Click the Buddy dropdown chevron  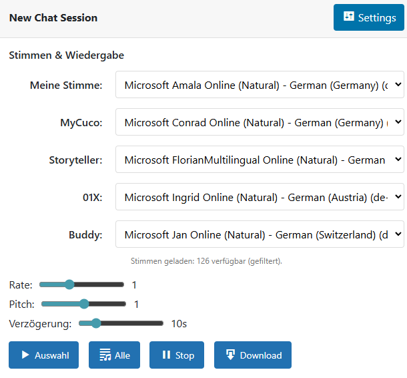tap(398, 234)
